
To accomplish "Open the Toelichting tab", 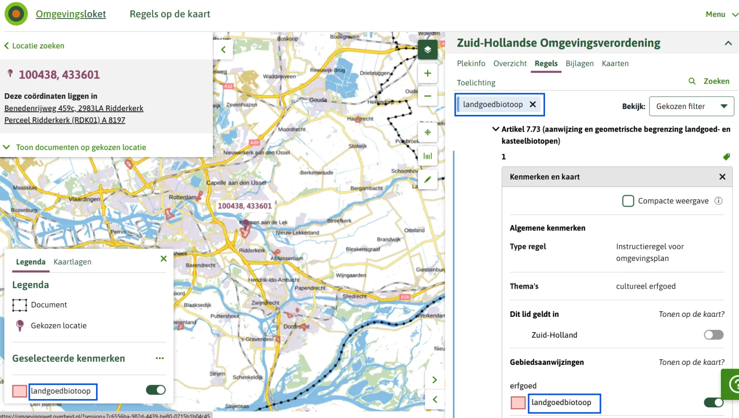I will coord(476,83).
